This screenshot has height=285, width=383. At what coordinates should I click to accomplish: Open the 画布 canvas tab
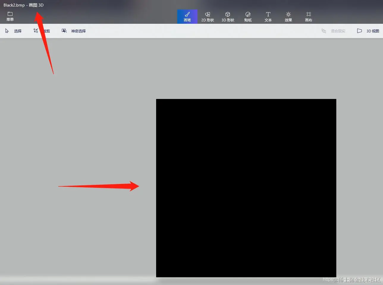coord(309,17)
